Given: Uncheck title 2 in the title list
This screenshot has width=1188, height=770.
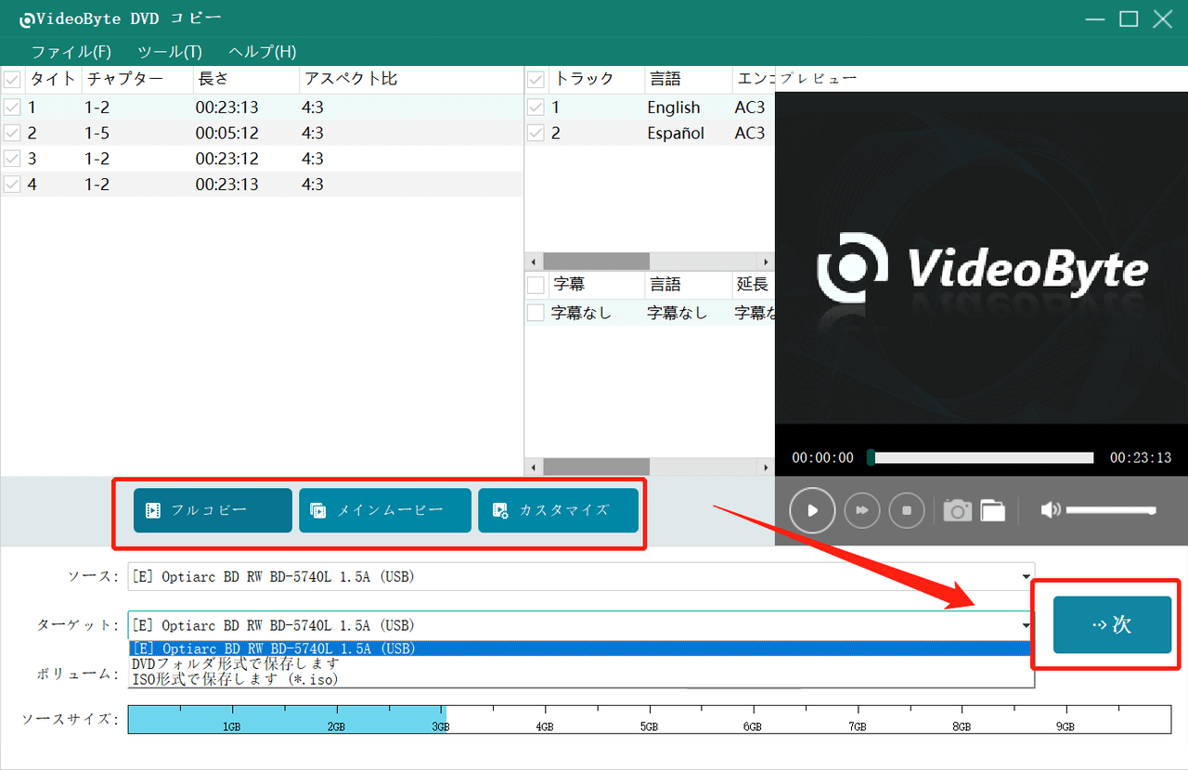Looking at the screenshot, I should click(12, 133).
